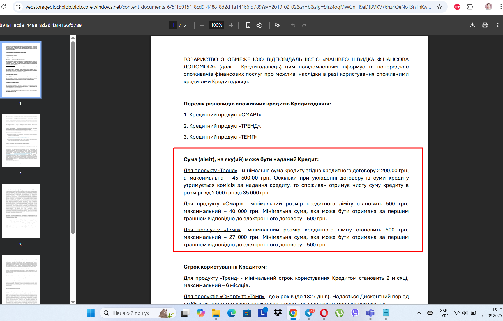Open the Chrome profile avatar
This screenshot has height=321, width=503.
tap(488, 7)
